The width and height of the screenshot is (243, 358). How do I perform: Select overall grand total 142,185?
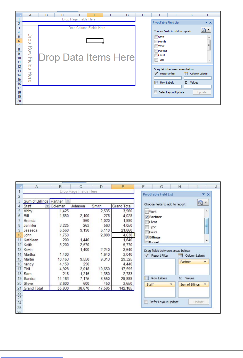coord(123,288)
